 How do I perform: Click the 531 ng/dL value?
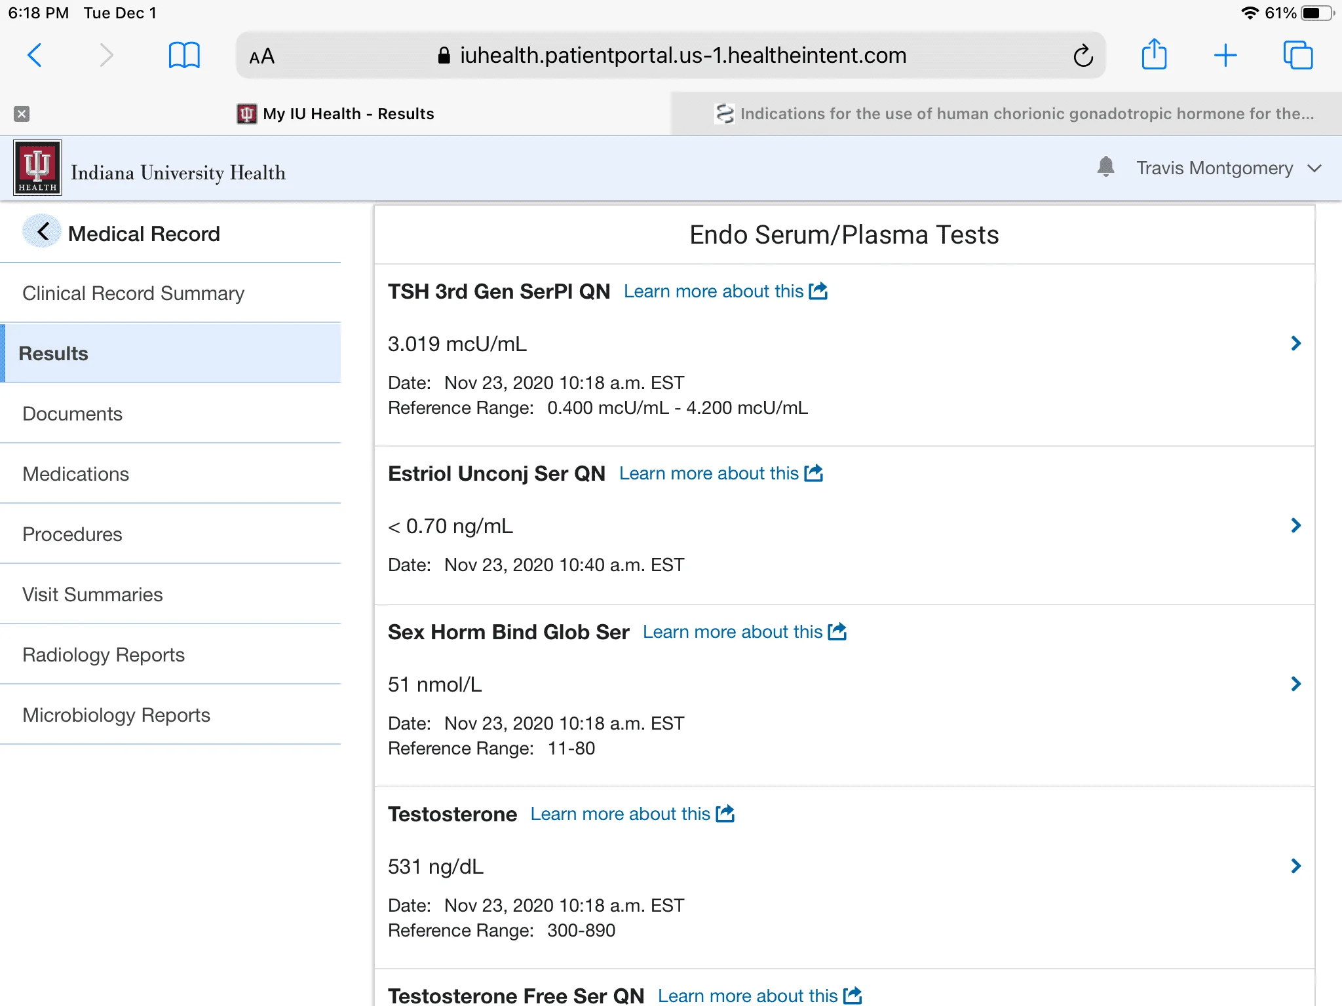(436, 866)
